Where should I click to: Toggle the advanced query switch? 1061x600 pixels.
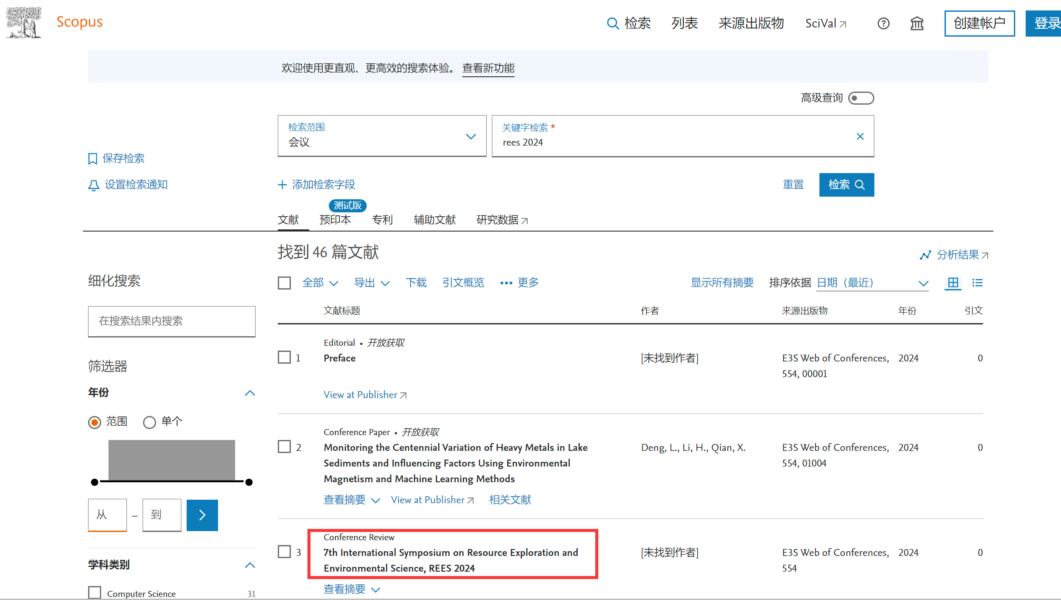(x=861, y=98)
